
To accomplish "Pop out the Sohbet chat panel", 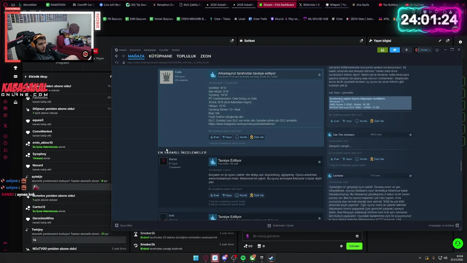I will pos(362,41).
